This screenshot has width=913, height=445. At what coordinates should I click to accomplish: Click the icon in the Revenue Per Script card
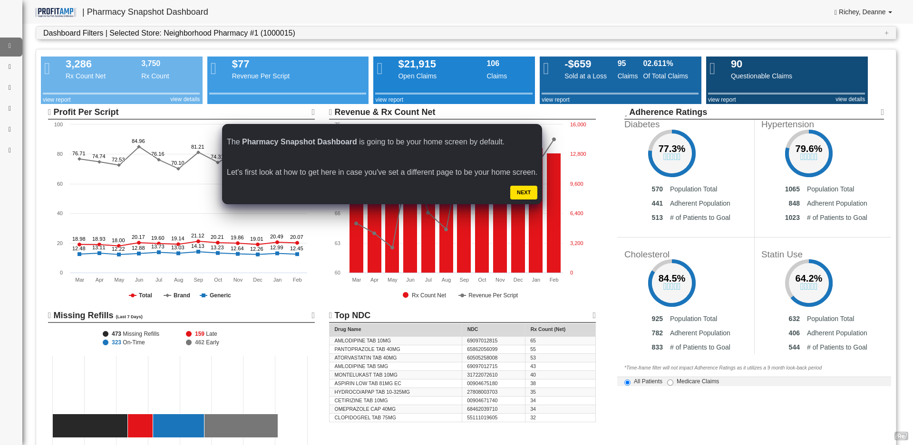coord(214,69)
